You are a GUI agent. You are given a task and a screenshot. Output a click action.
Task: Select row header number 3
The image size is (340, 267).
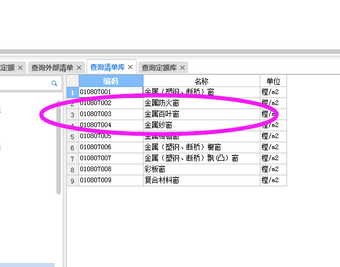pyautogui.click(x=73, y=114)
